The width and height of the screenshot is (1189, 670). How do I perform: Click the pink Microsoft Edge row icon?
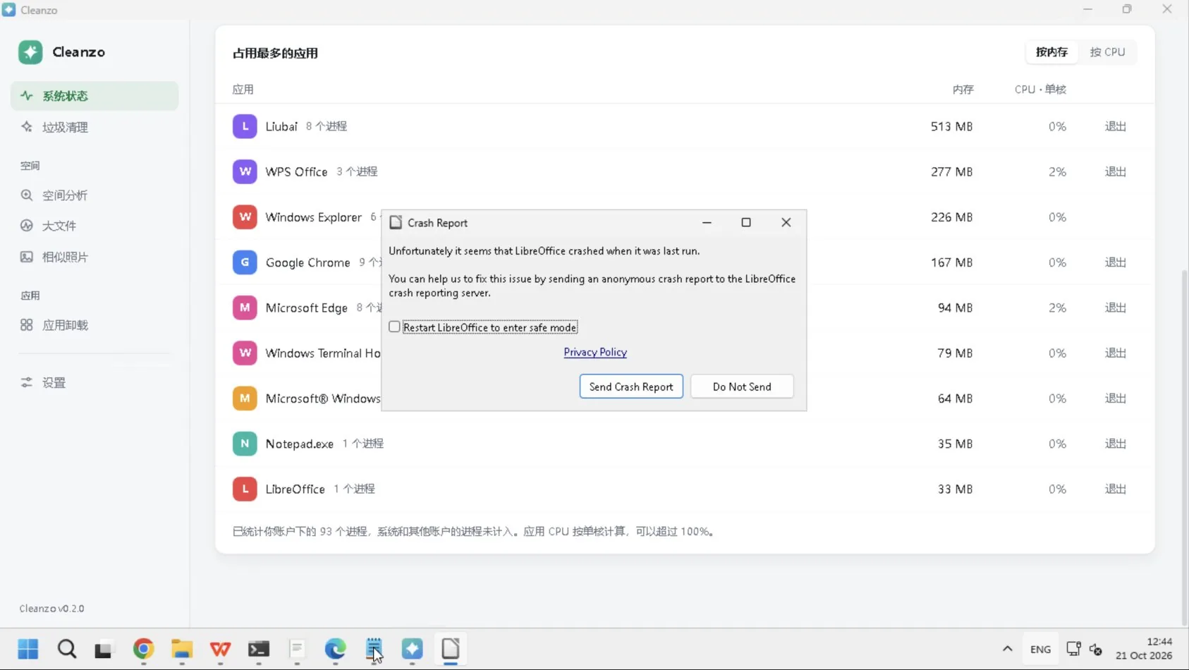pyautogui.click(x=245, y=307)
